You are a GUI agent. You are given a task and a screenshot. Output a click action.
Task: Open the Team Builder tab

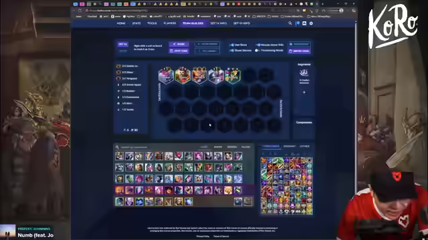point(193,23)
